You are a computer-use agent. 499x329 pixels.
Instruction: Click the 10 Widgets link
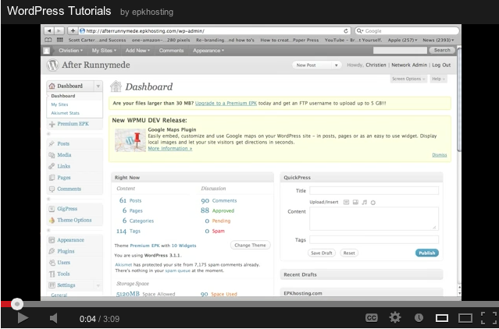click(184, 246)
